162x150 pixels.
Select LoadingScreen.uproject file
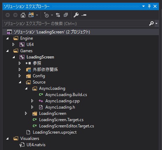pos(55,132)
